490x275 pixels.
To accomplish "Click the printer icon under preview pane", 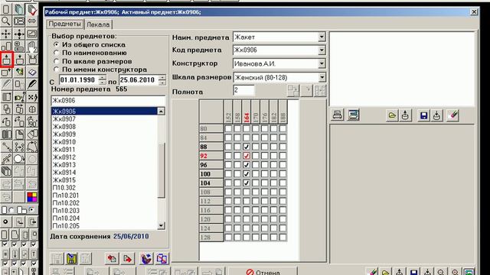I will [x=338, y=115].
